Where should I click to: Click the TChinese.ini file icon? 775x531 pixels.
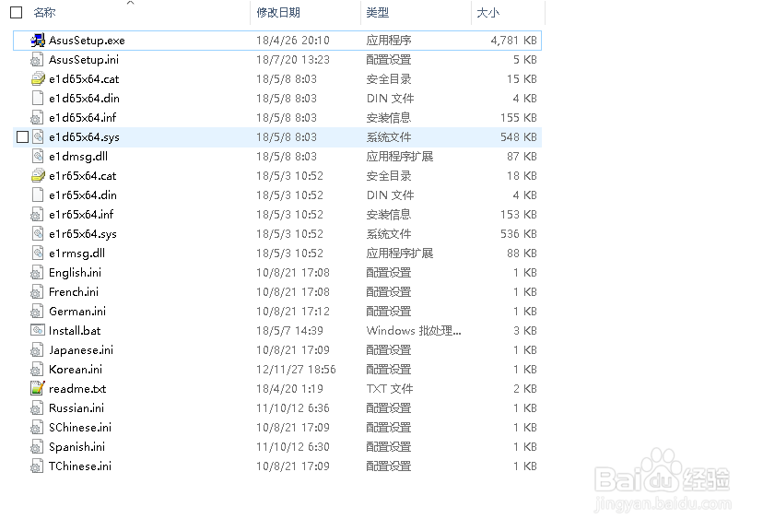[37, 466]
